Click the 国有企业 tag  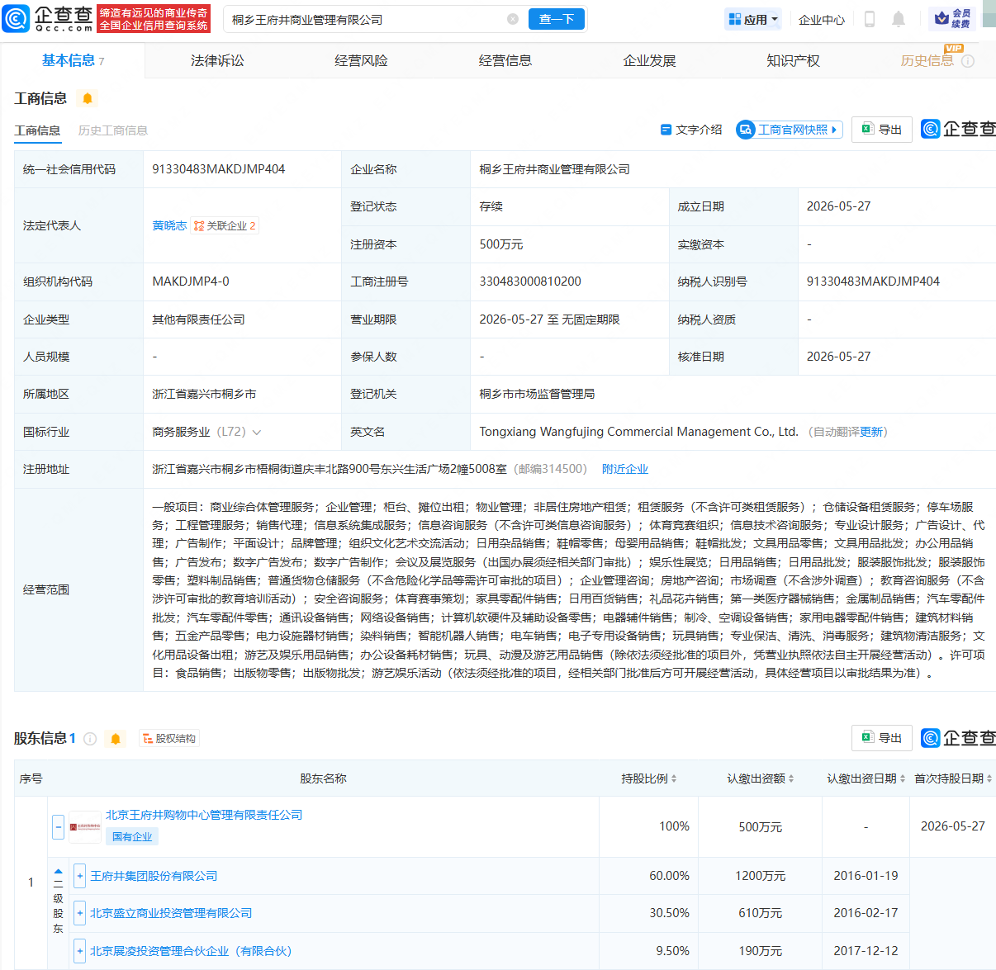coord(132,836)
